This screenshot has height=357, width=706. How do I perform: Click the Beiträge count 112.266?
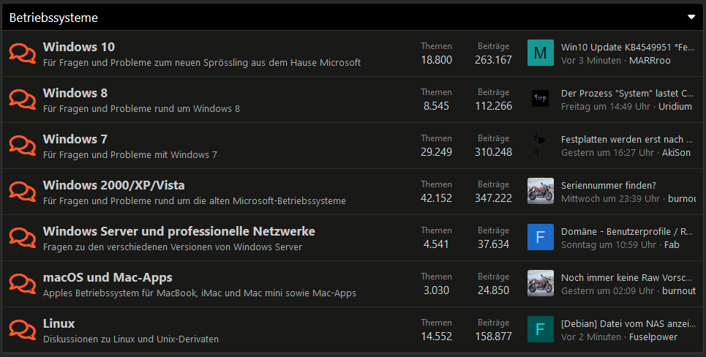point(494,106)
